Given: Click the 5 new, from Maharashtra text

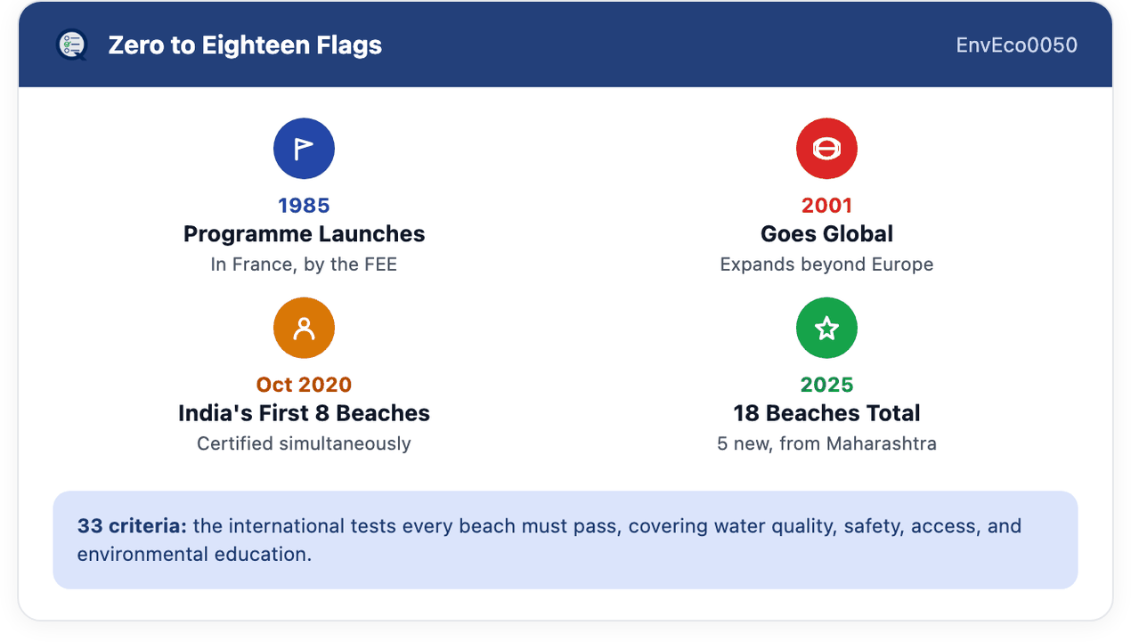Looking at the screenshot, I should (826, 443).
